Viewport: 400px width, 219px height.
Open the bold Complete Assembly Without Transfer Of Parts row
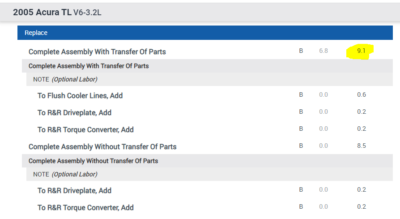(x=102, y=146)
